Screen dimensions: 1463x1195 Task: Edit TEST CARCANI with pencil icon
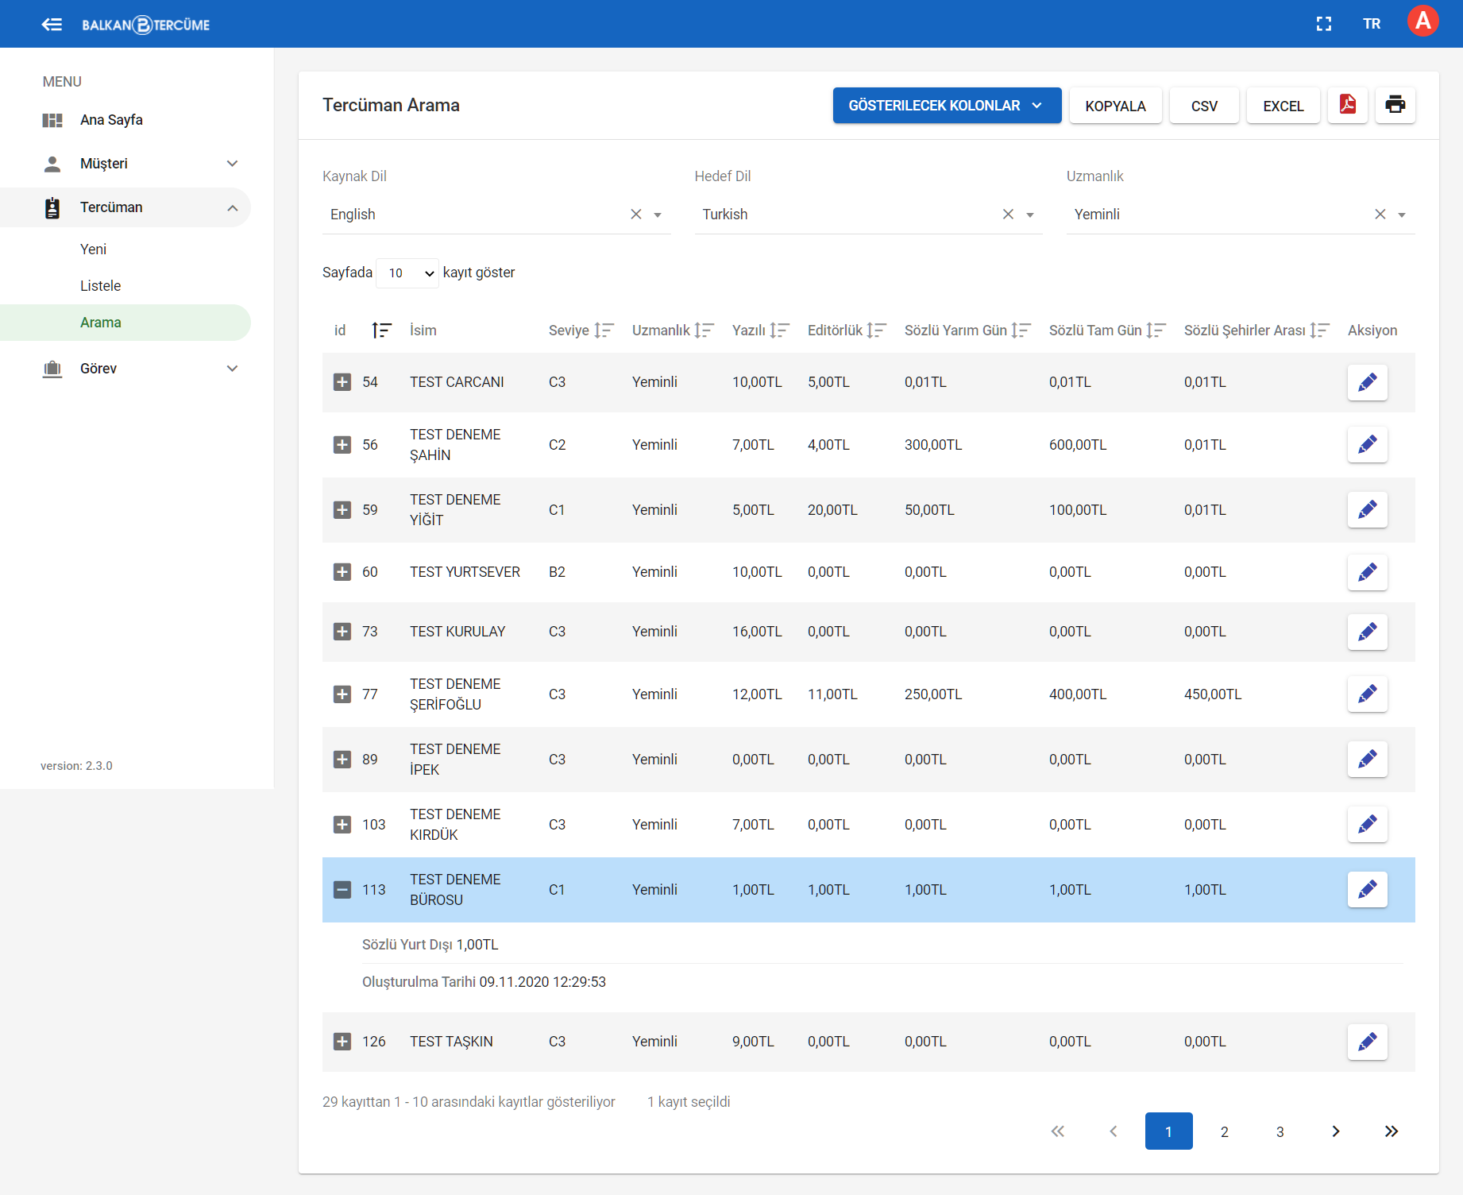[x=1367, y=382]
